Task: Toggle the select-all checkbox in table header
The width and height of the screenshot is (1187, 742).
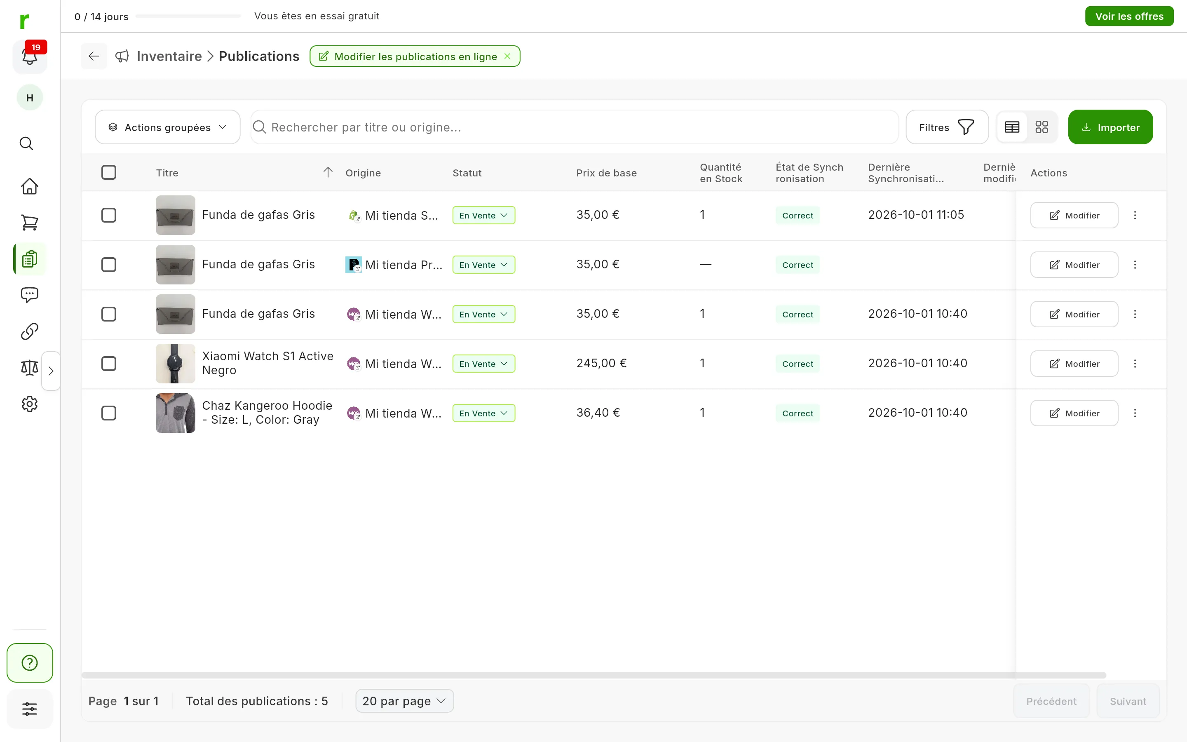Action: pyautogui.click(x=108, y=172)
